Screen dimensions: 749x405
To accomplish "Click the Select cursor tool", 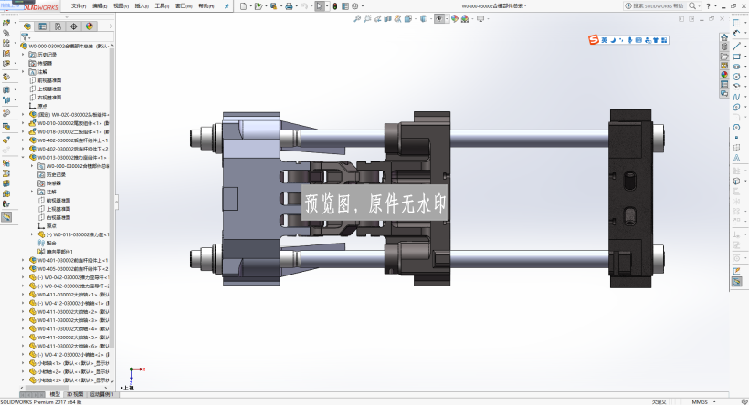I will (319, 6).
